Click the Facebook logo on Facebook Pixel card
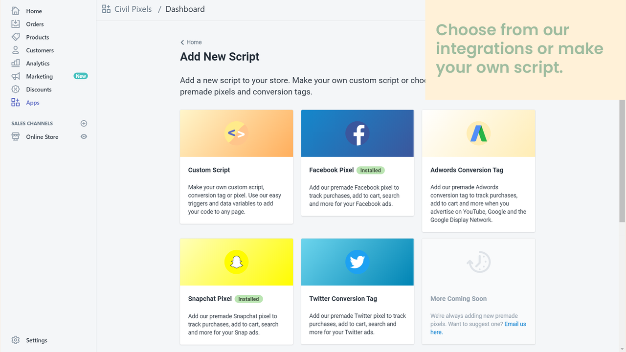The height and width of the screenshot is (352, 626). tap(358, 133)
